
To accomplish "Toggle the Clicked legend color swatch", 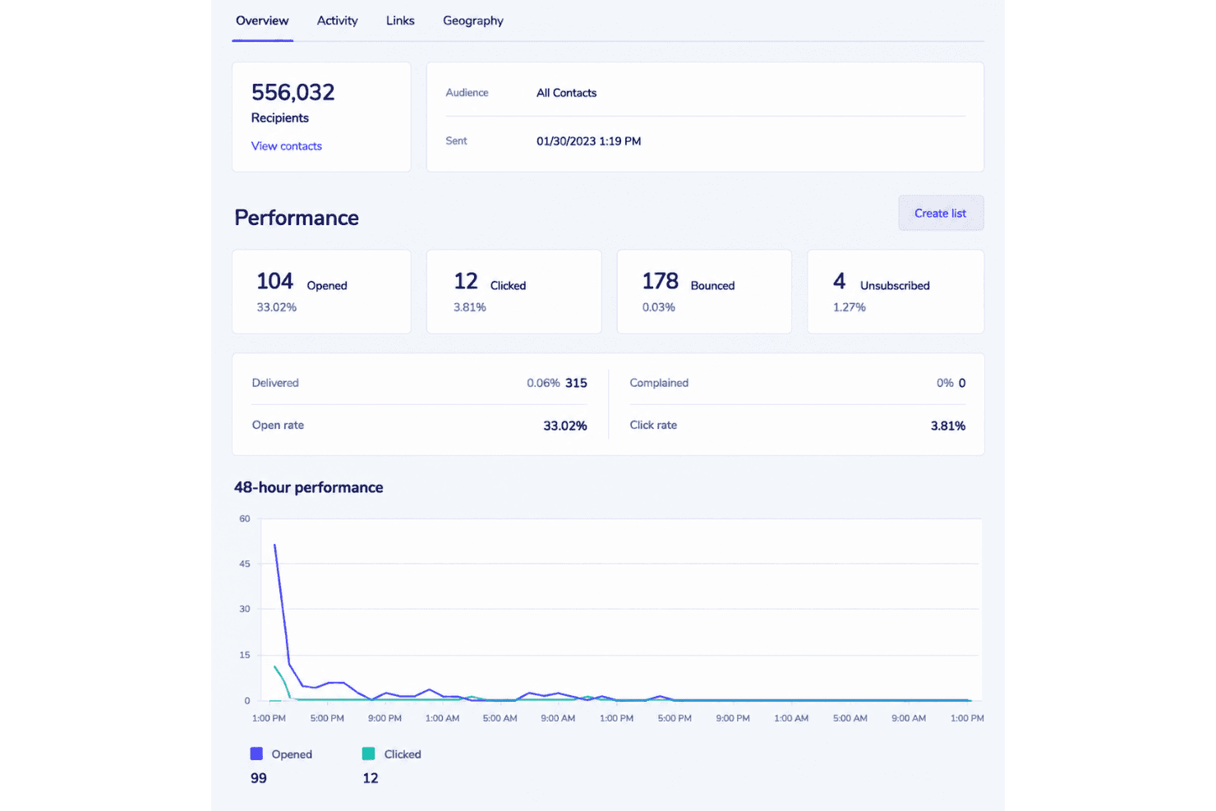I will coord(368,753).
